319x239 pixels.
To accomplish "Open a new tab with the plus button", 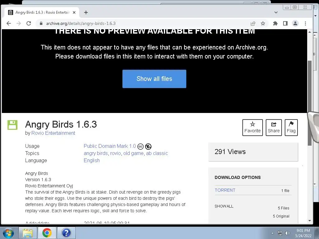I will tap(86, 12).
